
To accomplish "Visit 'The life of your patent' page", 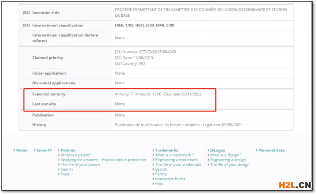I will coord(80,165).
